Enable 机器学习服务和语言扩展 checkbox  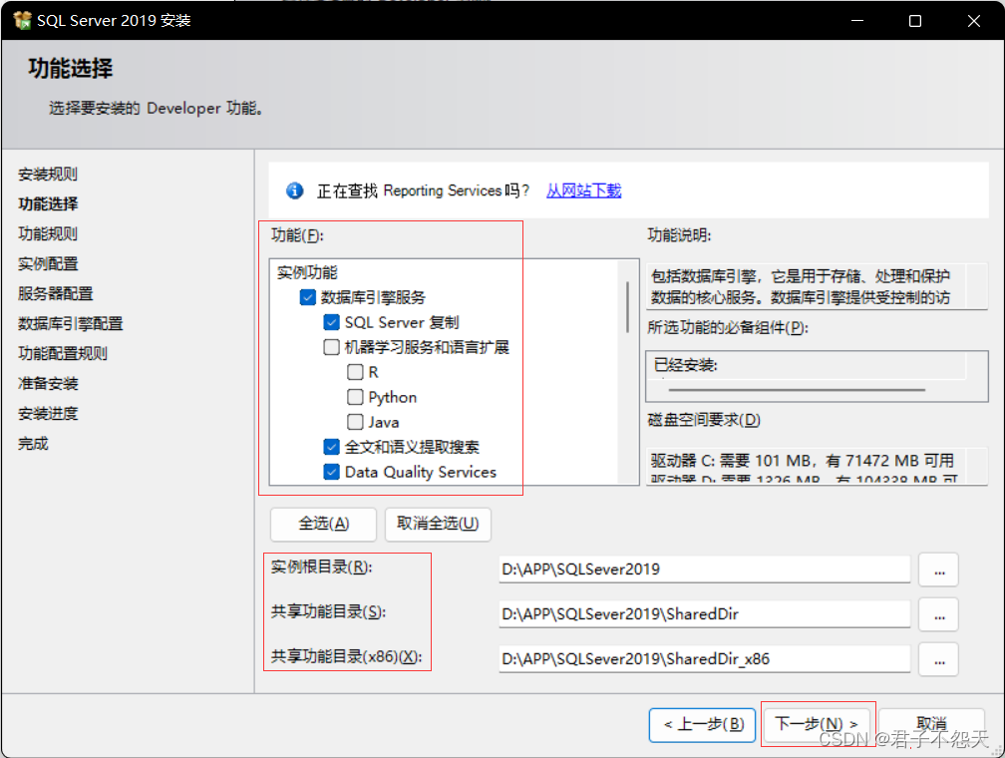tap(331, 347)
